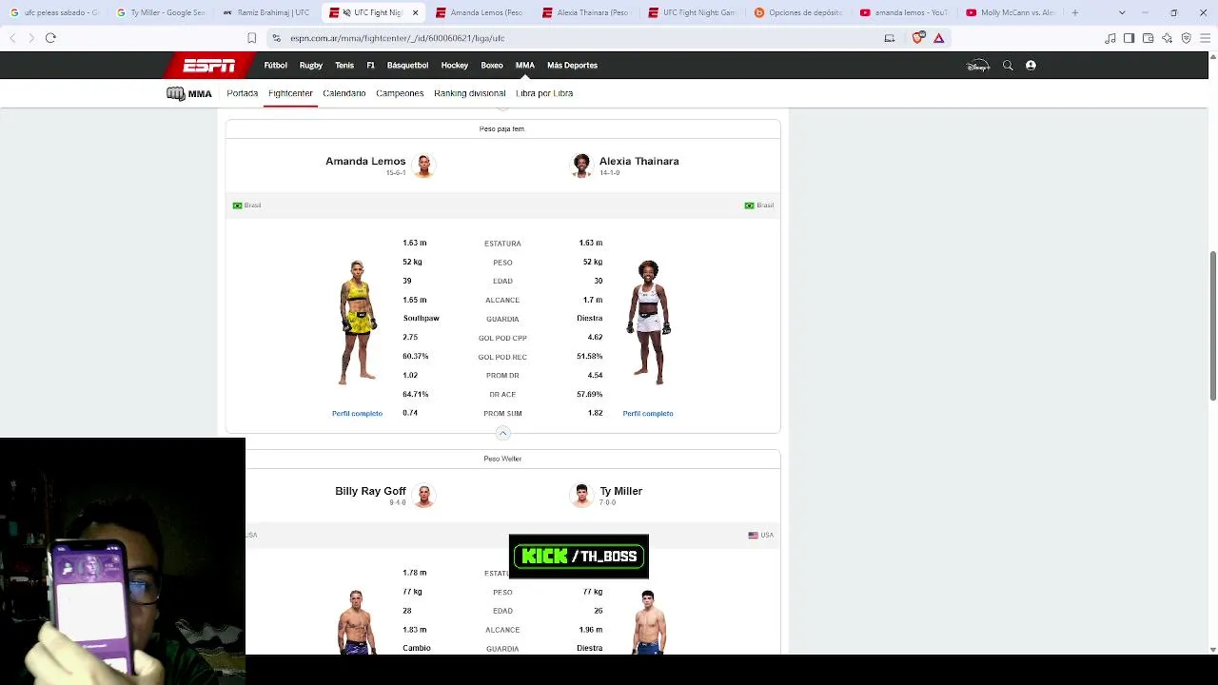1218x685 pixels.
Task: Show the browser sidebar panel
Action: click(1130, 38)
